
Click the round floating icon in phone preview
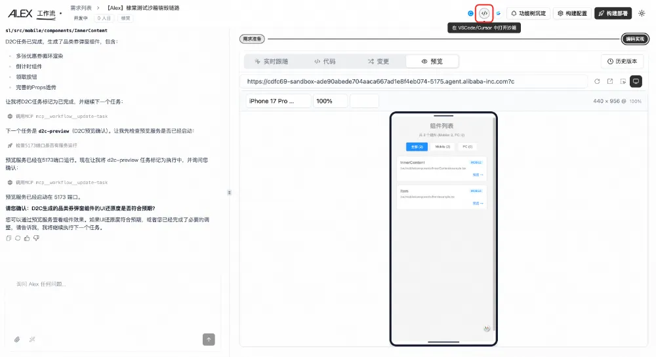pos(487,329)
